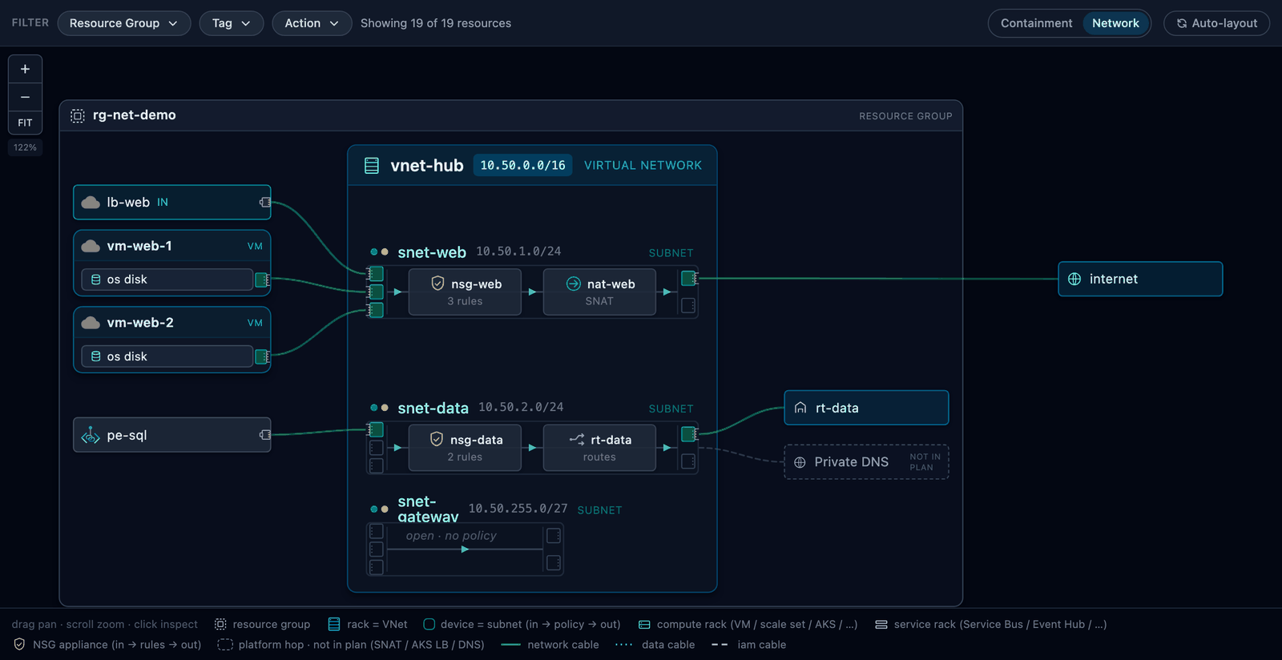Click the vm-web-2 os disk port

click(x=262, y=356)
